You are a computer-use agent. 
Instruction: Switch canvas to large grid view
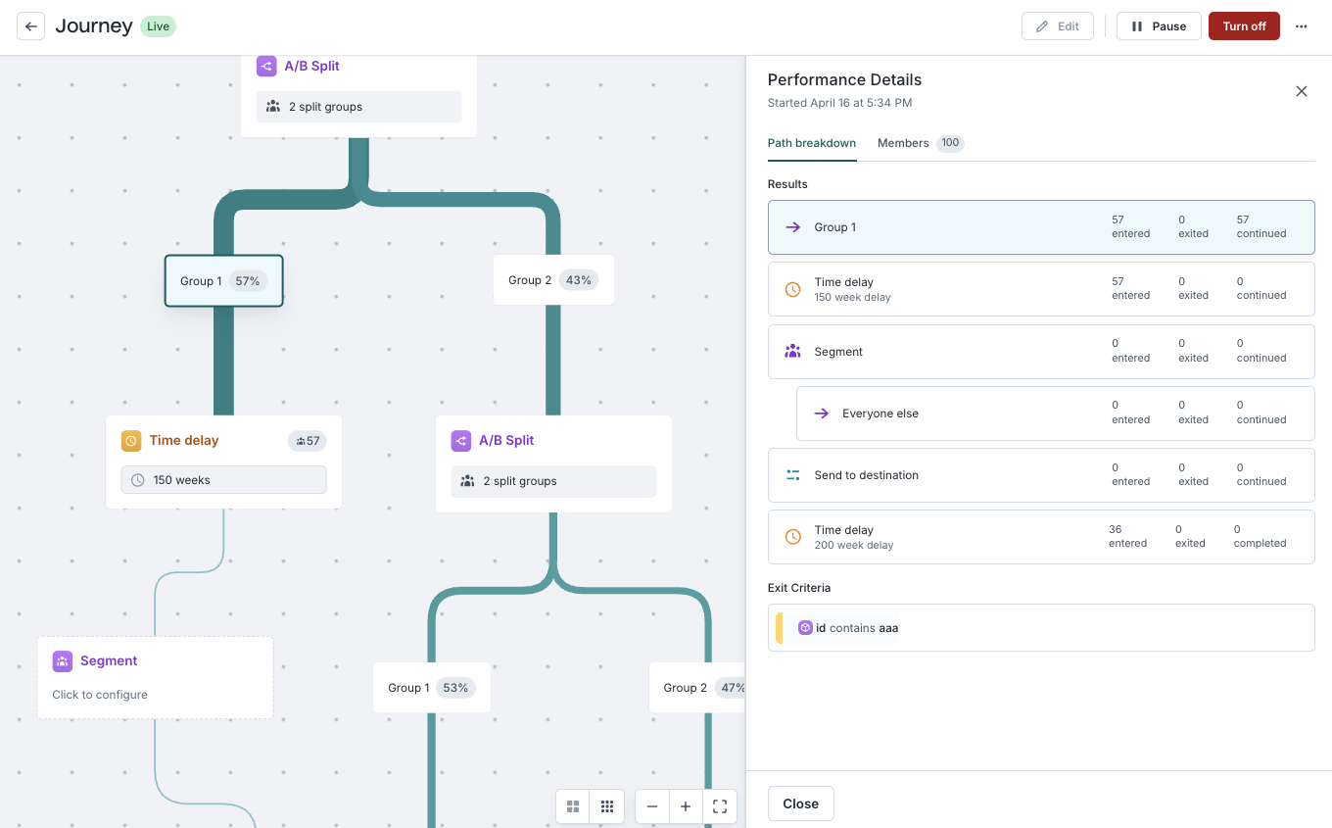click(x=573, y=806)
